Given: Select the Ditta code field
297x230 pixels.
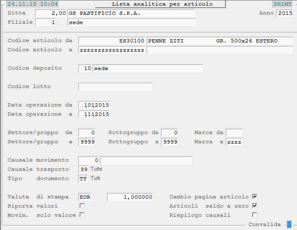Looking at the screenshot, I should tap(51, 13).
